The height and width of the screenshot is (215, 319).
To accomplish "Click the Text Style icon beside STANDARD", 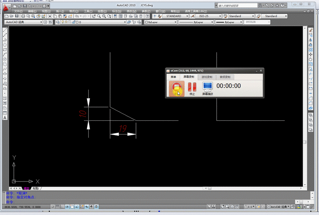I will pos(159,16).
